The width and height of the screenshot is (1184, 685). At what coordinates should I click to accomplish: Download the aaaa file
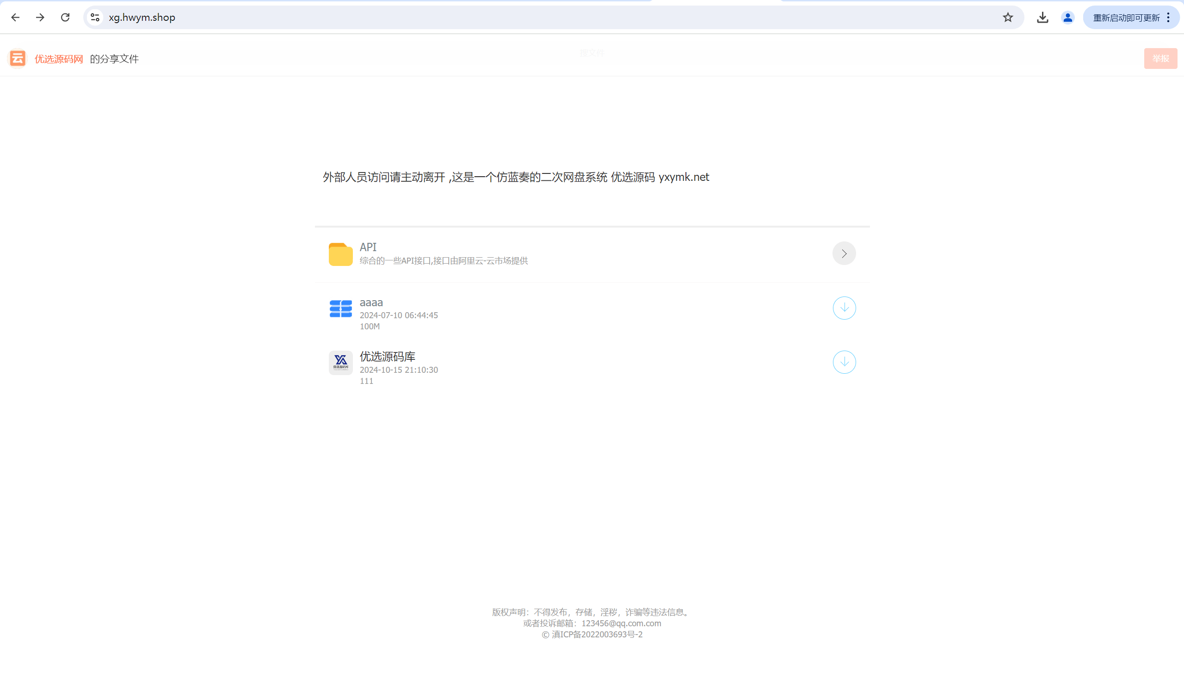pos(844,308)
